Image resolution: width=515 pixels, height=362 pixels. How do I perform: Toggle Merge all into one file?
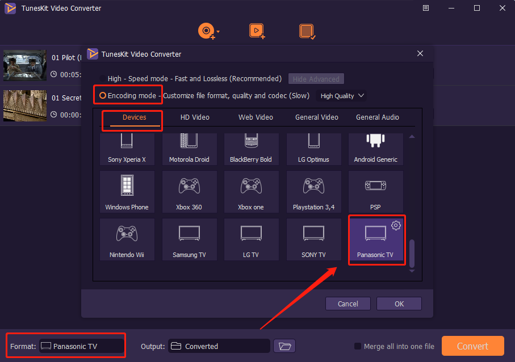(x=358, y=346)
